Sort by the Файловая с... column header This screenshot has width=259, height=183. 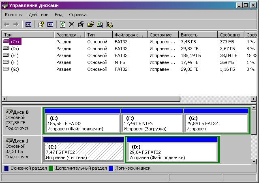(x=130, y=35)
